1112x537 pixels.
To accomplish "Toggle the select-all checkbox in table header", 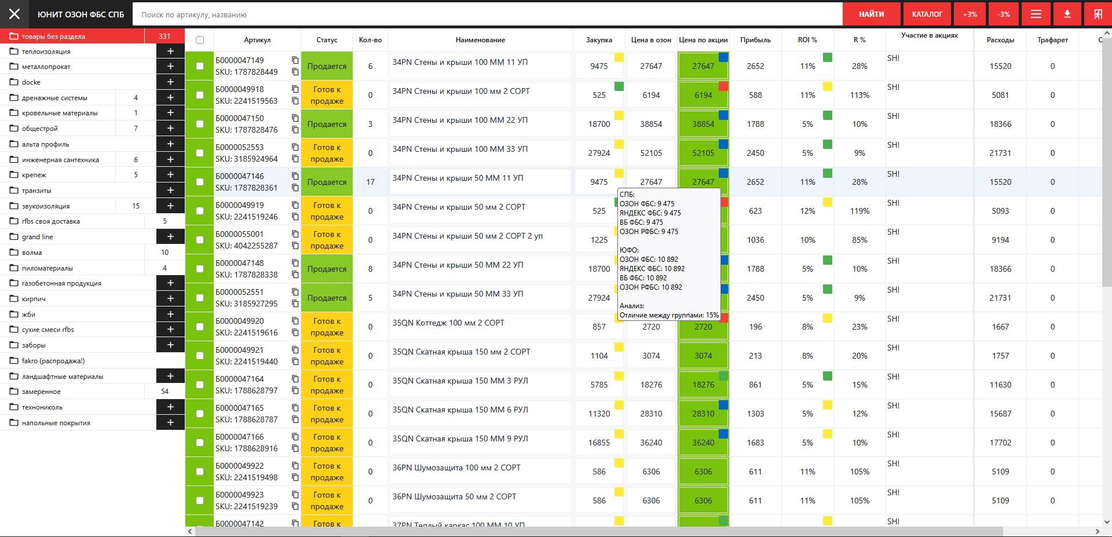I will tap(200, 40).
